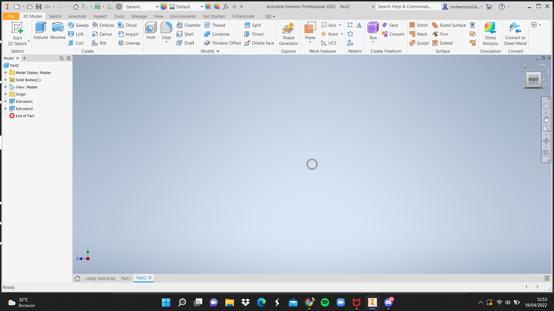Screen dimensions: 554x311
Task: Select the Pan hand tool in navigation bar
Action: click(x=546, y=119)
